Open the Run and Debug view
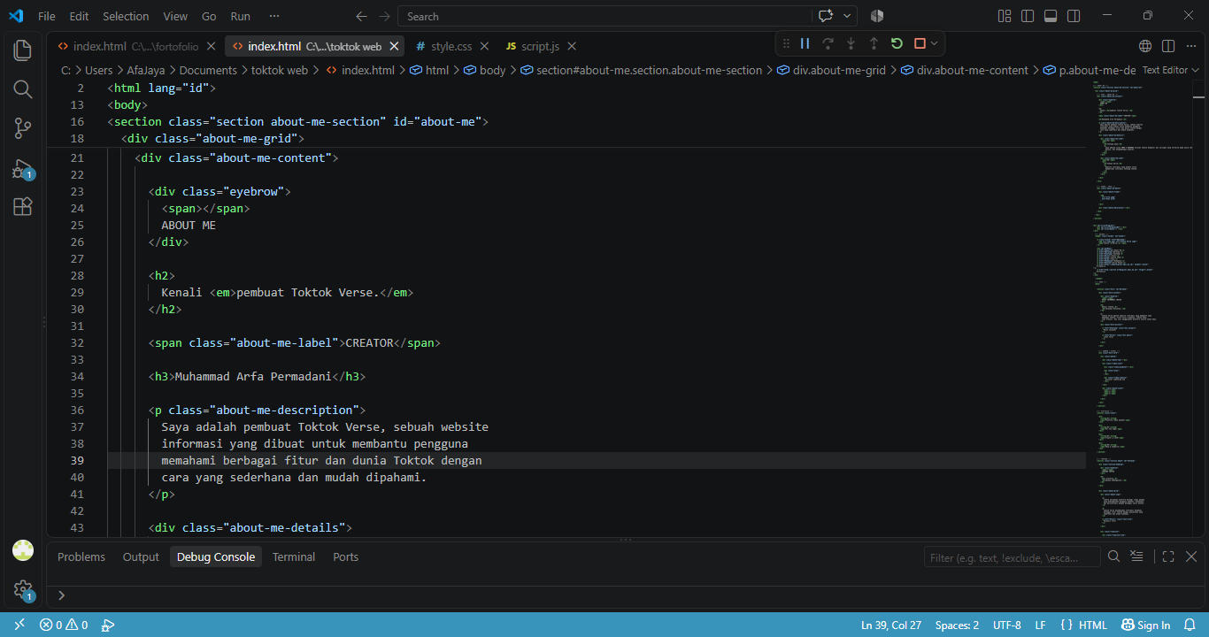This screenshot has height=637, width=1209. pyautogui.click(x=23, y=169)
